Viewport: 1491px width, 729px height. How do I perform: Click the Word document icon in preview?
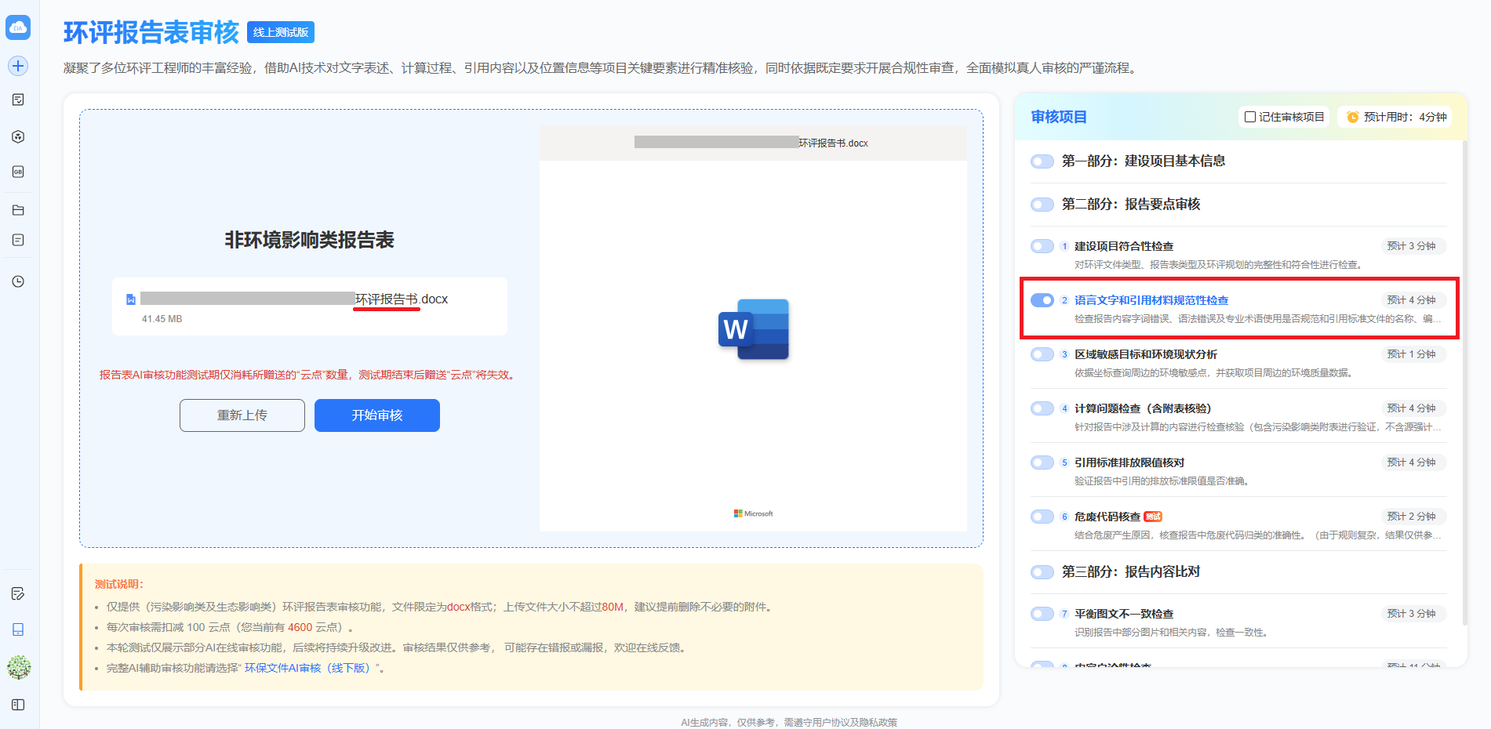tap(753, 329)
